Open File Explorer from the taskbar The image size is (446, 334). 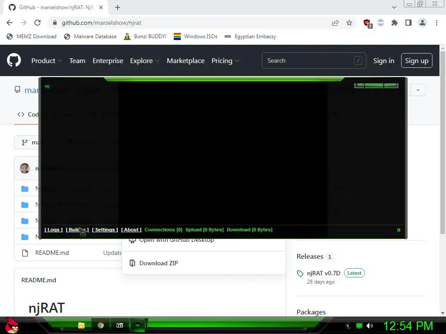(x=81, y=325)
